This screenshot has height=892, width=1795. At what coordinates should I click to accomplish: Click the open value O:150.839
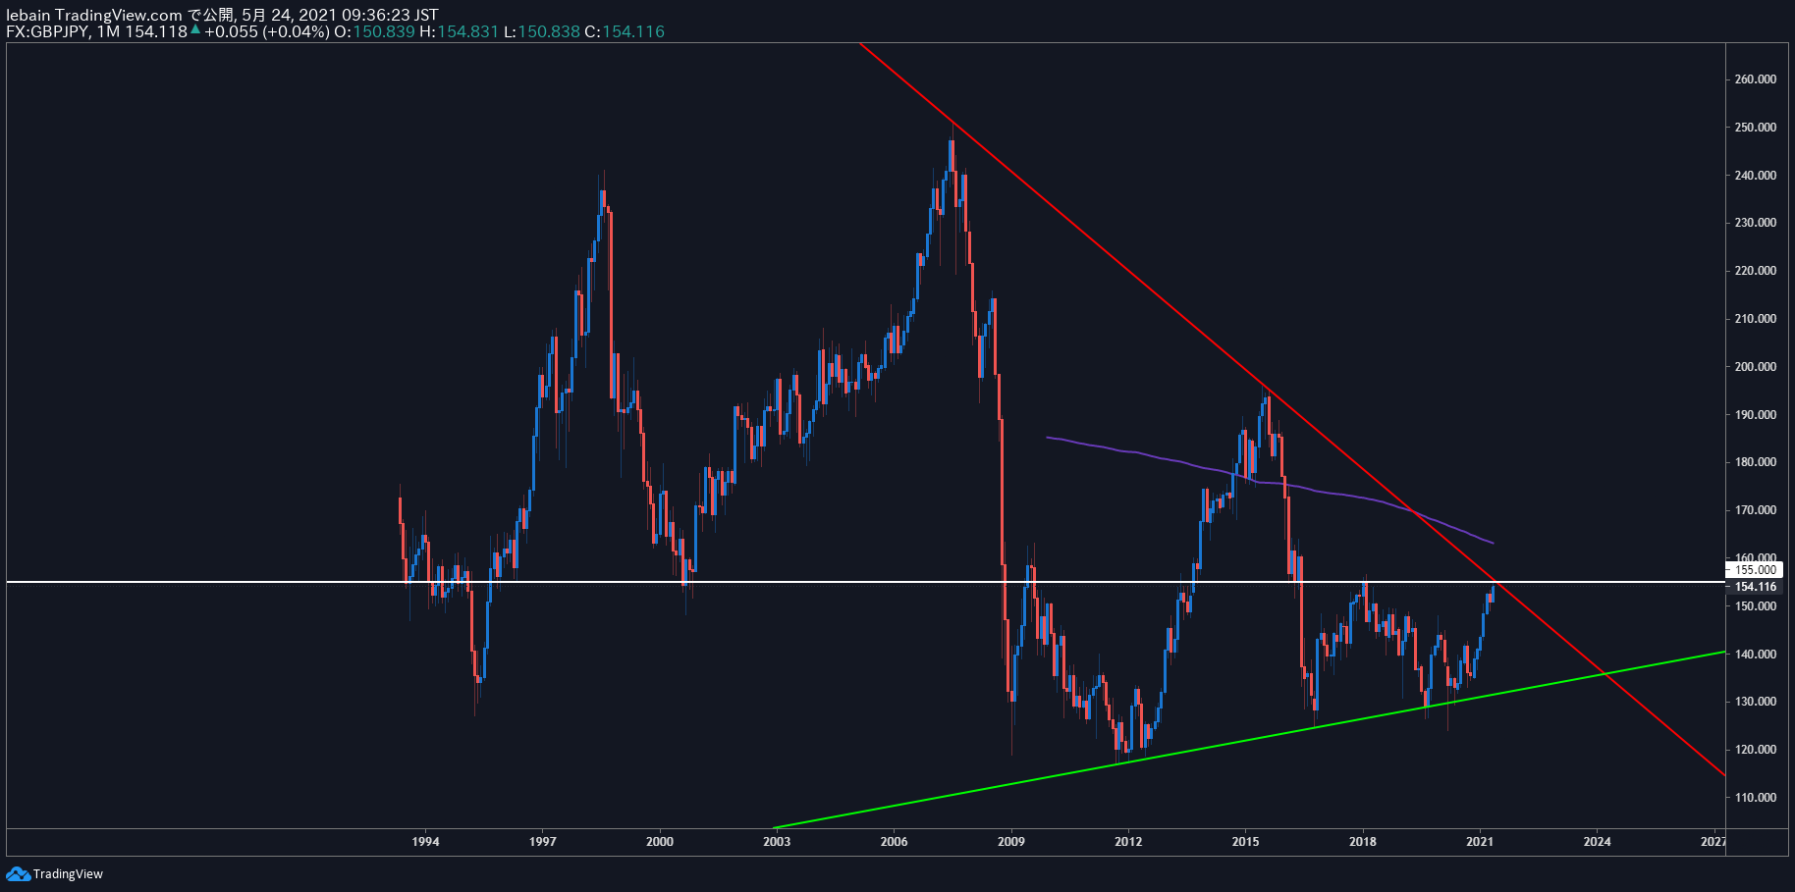click(x=374, y=31)
